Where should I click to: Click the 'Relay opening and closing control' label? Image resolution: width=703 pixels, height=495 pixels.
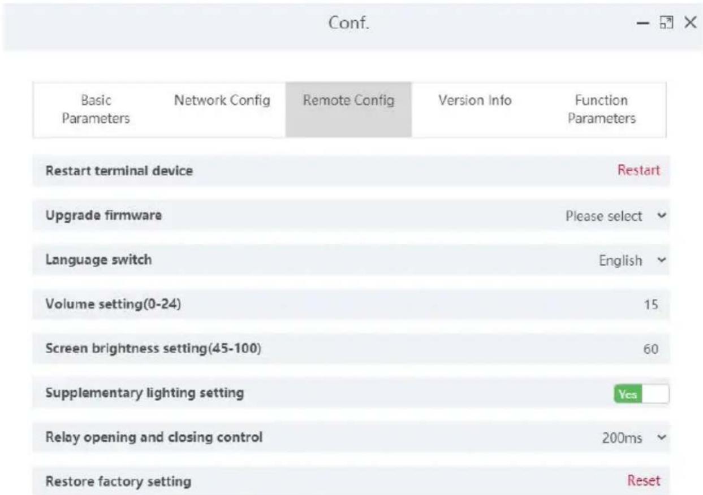[x=153, y=437]
